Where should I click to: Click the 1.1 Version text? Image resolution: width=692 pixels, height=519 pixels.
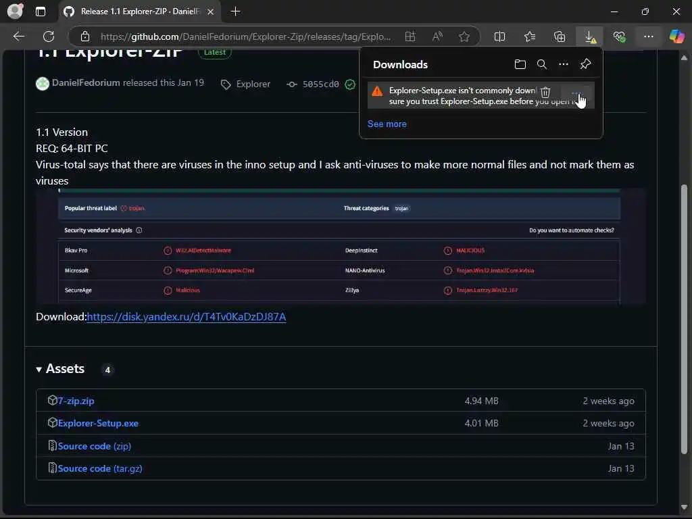61,132
